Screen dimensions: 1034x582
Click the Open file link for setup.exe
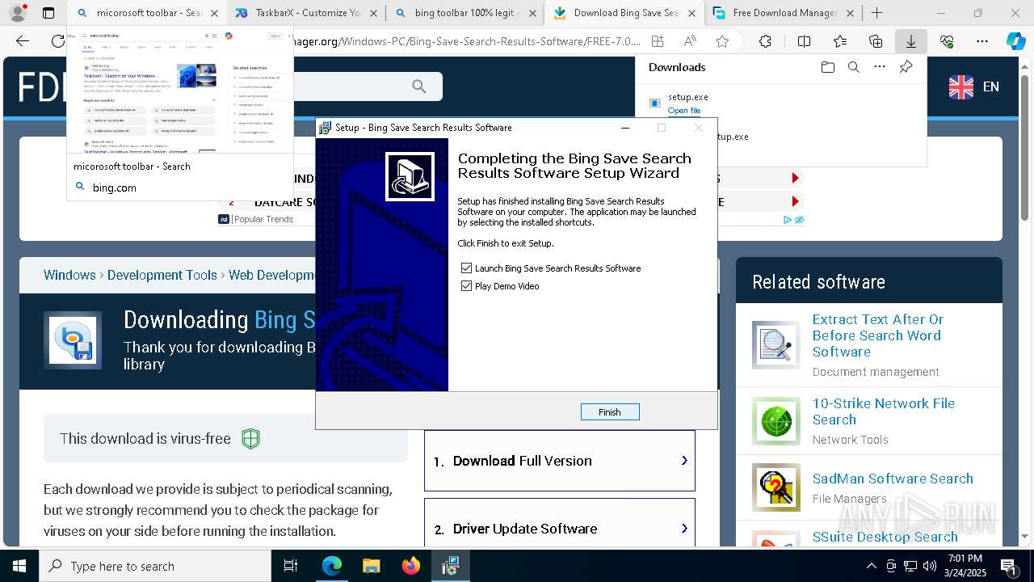tap(684, 111)
